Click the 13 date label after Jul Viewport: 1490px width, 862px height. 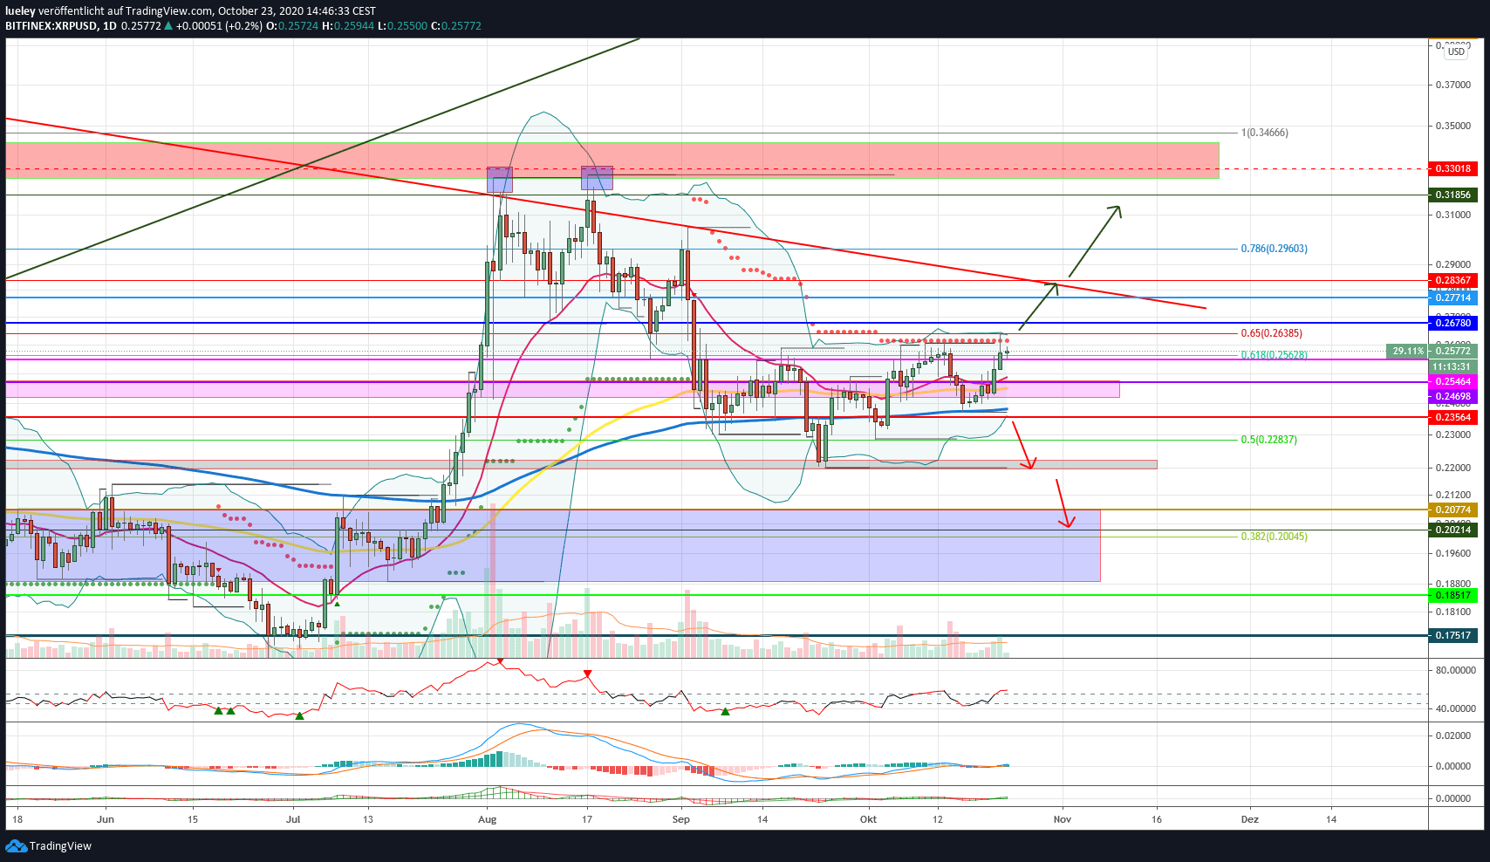[368, 819]
